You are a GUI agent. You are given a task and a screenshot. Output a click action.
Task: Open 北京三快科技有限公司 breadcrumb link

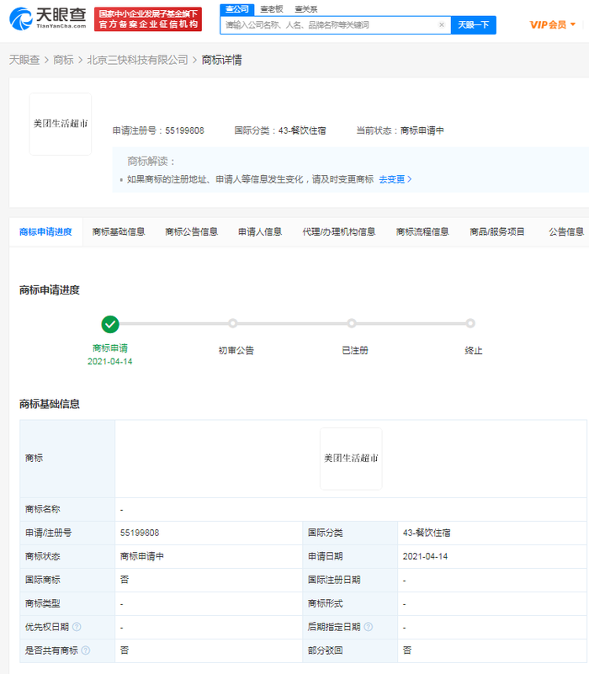137,61
